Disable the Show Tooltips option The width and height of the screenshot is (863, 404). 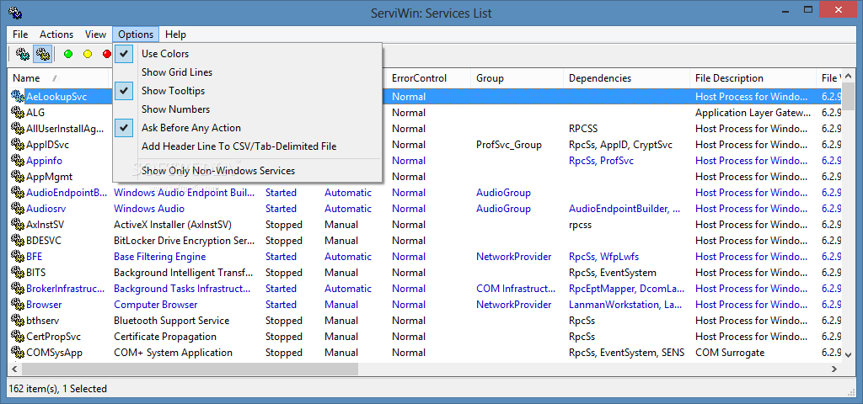(247, 91)
